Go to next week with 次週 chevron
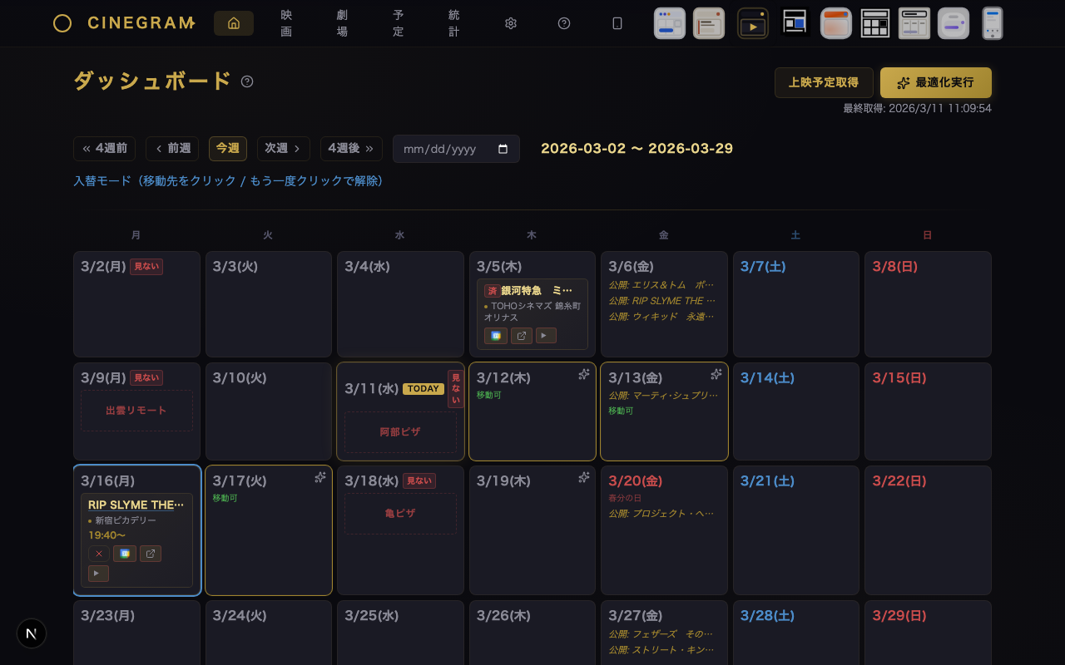Screen dimensions: 1065x665 283,149
